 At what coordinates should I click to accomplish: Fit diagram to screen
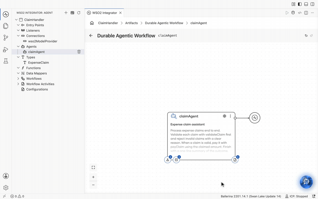(93, 167)
